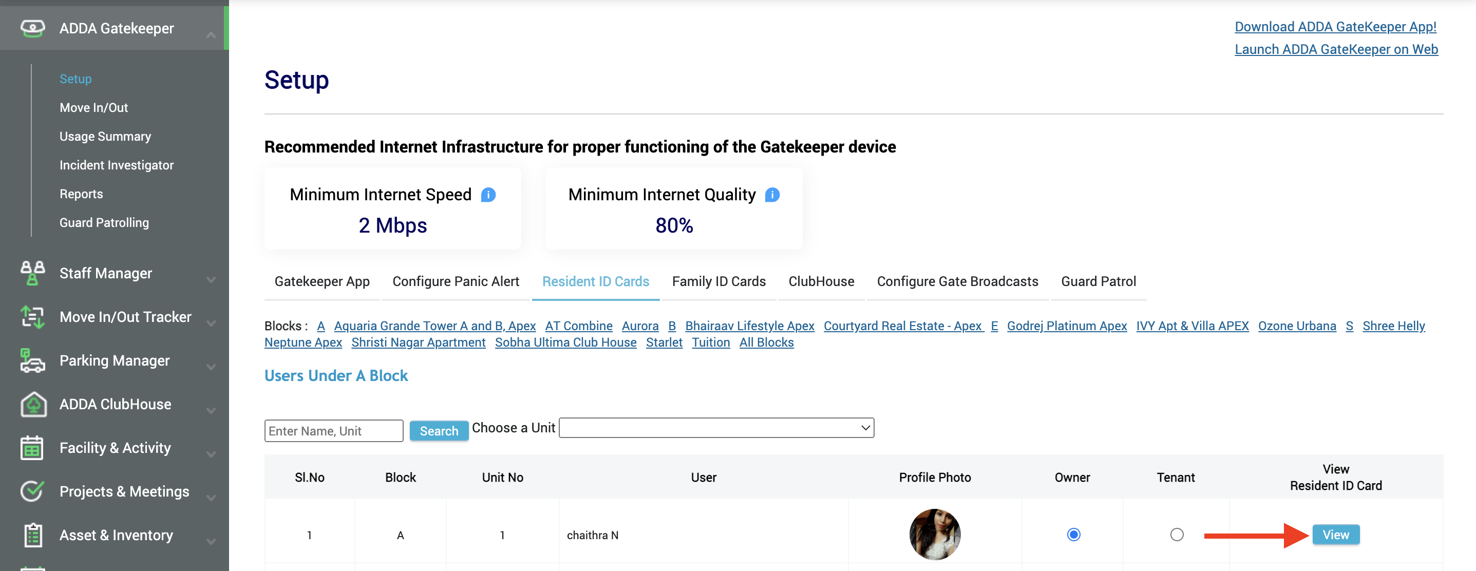Screen dimensions: 1476x571
Task: Click the Search button
Action: [438, 431]
